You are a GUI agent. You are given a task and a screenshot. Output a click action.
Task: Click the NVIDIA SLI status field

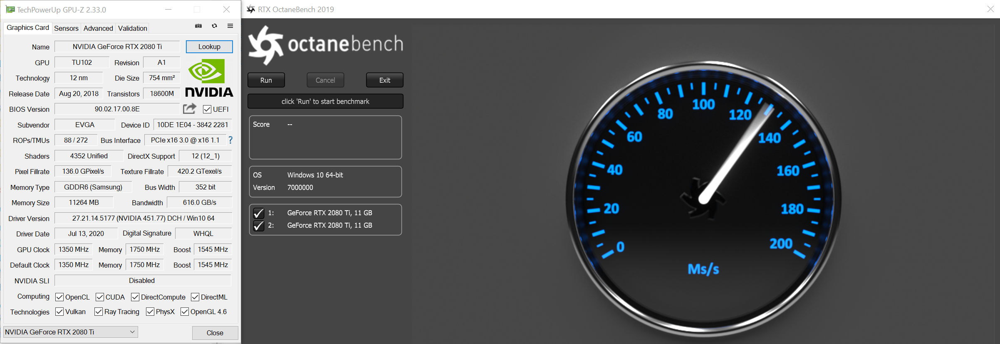[x=142, y=280]
